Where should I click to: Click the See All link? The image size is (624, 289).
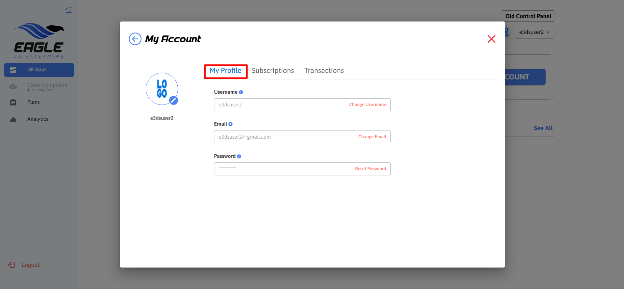coord(543,128)
